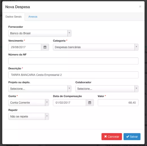The image size is (147, 146).
Task: Open the Categoria dropdown showing Despesas bancárias
Action: coord(96,47)
